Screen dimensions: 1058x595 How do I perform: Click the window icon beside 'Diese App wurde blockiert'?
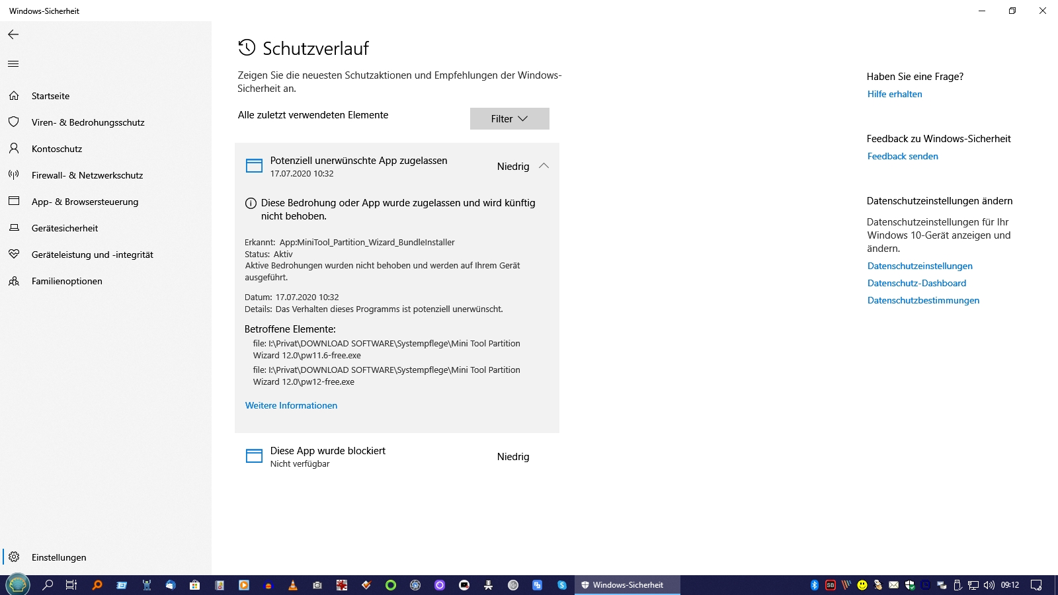pyautogui.click(x=255, y=456)
